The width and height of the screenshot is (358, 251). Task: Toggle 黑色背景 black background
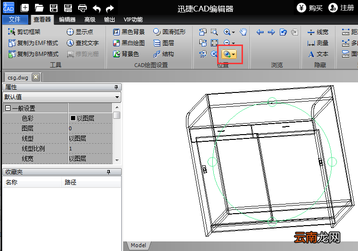[x=129, y=32]
